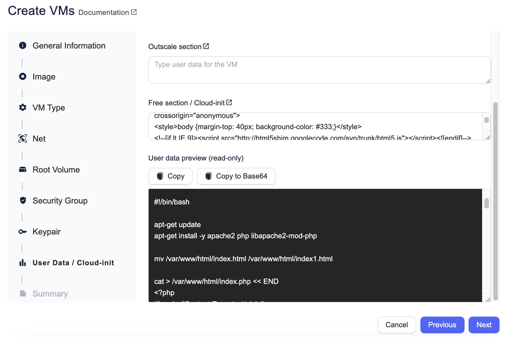Click the General Information info icon
This screenshot has height=337, width=505.
coord(23,45)
